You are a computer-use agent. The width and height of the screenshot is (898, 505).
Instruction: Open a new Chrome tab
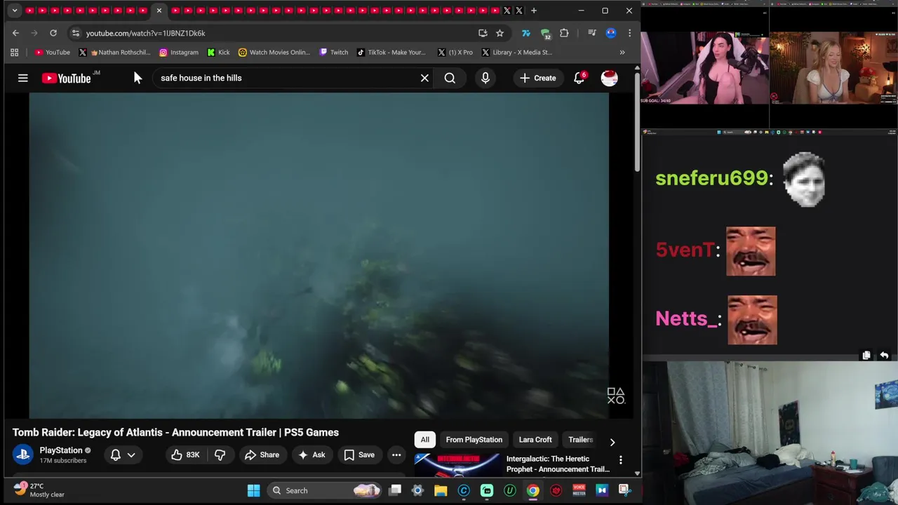coord(534,11)
